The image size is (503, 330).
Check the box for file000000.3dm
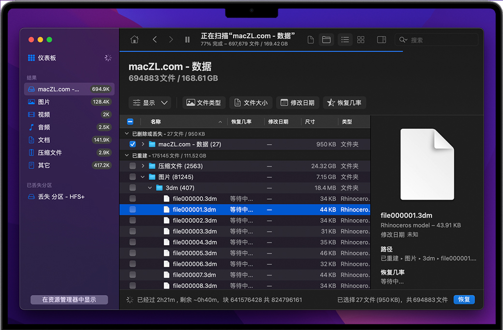click(133, 199)
